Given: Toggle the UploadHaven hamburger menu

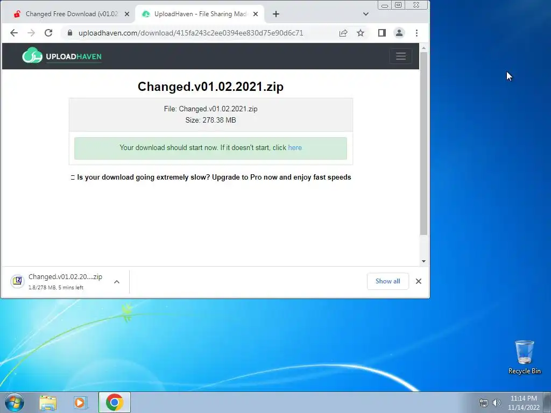Looking at the screenshot, I should [x=401, y=56].
